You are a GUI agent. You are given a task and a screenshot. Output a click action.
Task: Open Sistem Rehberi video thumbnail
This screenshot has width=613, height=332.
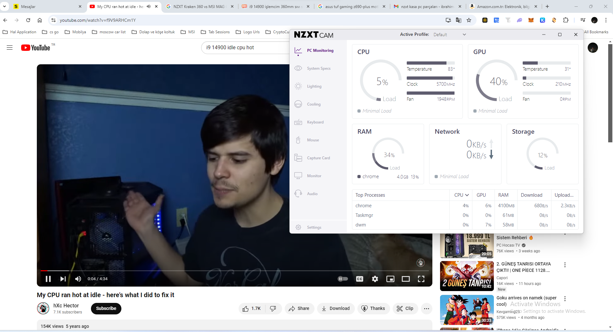tap(467, 246)
